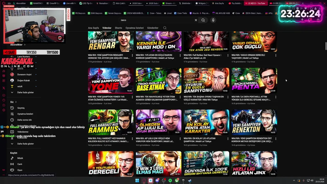Switch to Gönderiler channel tab
Screen dimensions: 327x184
click(153, 28)
